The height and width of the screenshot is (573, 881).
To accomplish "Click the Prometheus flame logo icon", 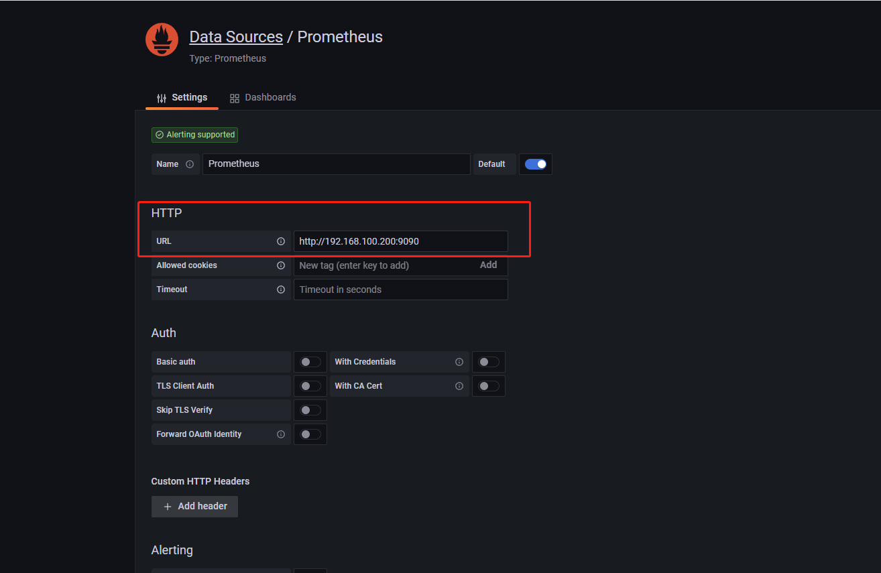I will coord(162,40).
